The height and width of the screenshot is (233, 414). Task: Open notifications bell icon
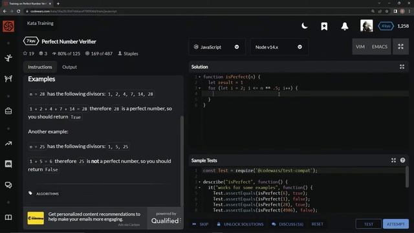point(345,26)
